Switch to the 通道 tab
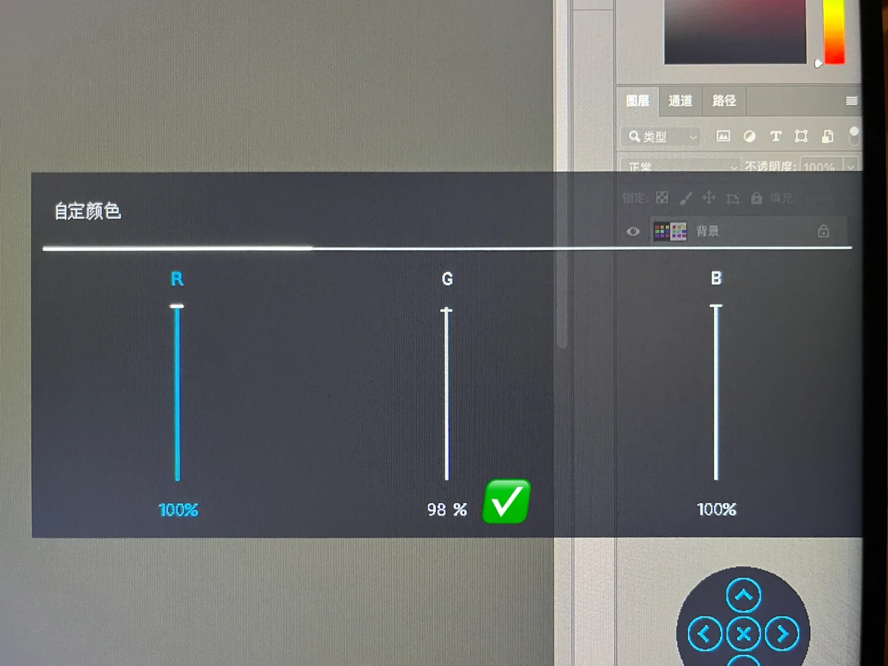Viewport: 888px width, 666px height. [x=680, y=101]
